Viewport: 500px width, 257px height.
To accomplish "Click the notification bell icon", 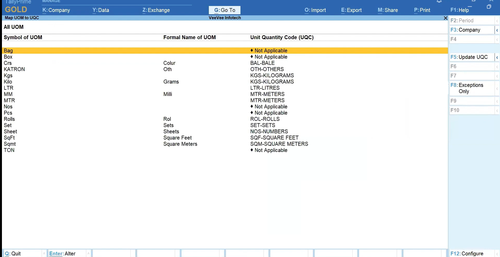I will [x=439, y=1].
